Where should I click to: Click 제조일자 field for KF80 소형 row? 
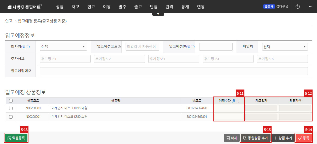(261, 117)
